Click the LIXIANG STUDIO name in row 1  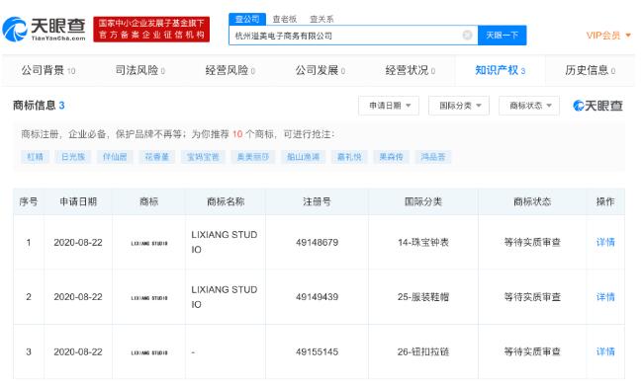(x=225, y=242)
